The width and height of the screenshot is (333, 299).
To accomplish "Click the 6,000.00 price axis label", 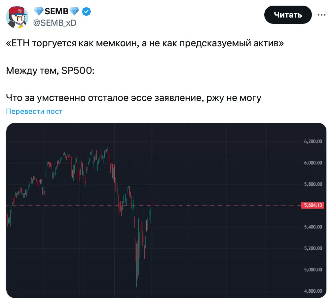I will tap(313, 163).
